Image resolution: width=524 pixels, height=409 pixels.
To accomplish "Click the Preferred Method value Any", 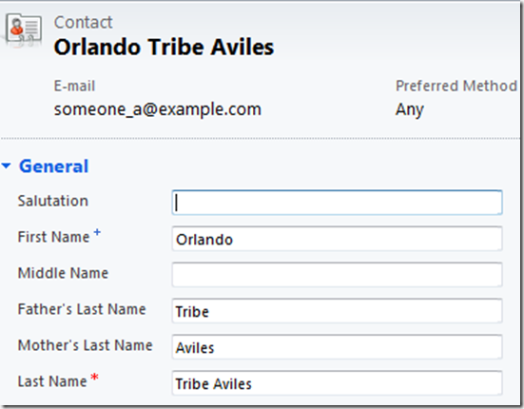I will pos(409,109).
